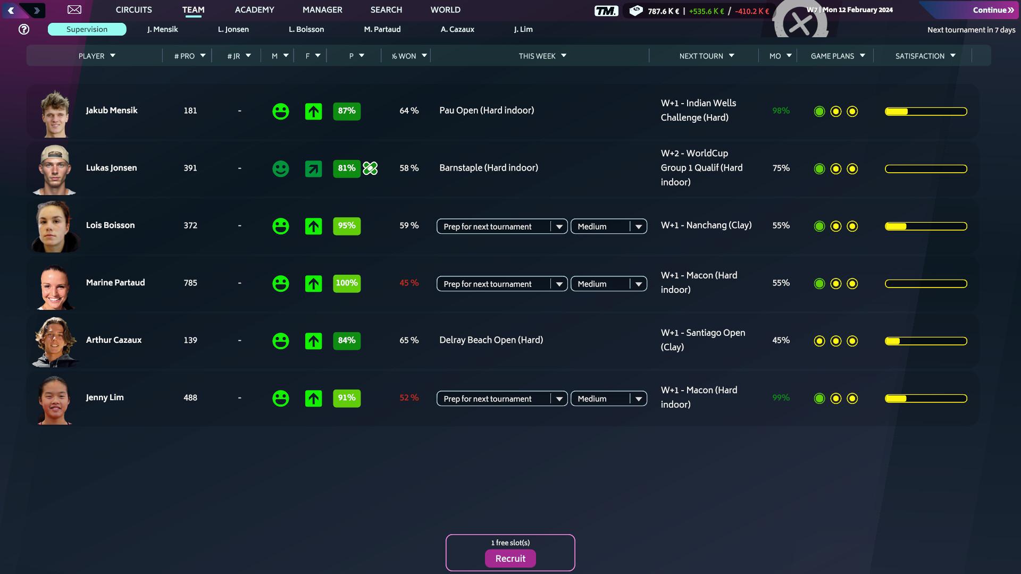Open Jenny Lim's Prep for next tournament dropdown

click(501, 398)
